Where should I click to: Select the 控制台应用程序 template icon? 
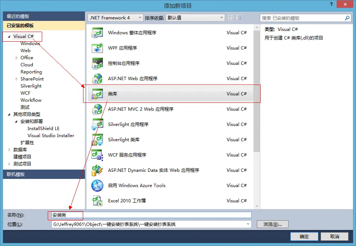coord(97,63)
